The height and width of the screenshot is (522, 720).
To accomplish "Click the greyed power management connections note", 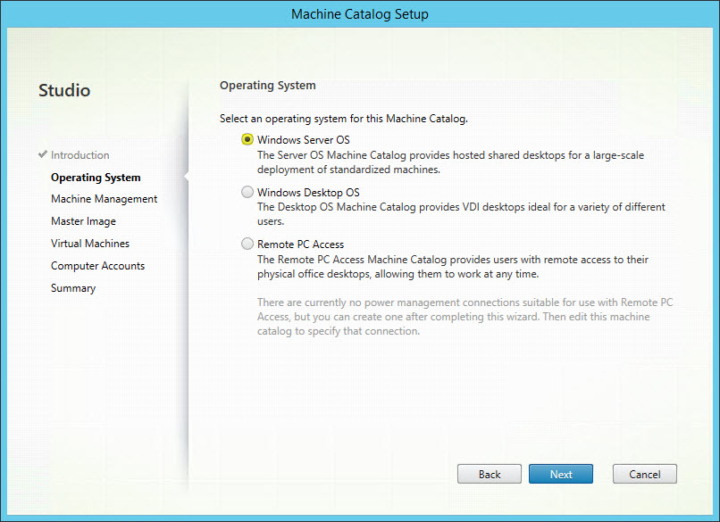I will 465,317.
